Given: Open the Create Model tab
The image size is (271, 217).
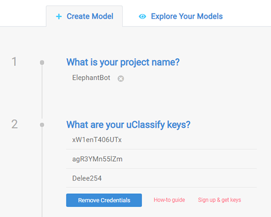Looking at the screenshot, I should pyautogui.click(x=85, y=16).
